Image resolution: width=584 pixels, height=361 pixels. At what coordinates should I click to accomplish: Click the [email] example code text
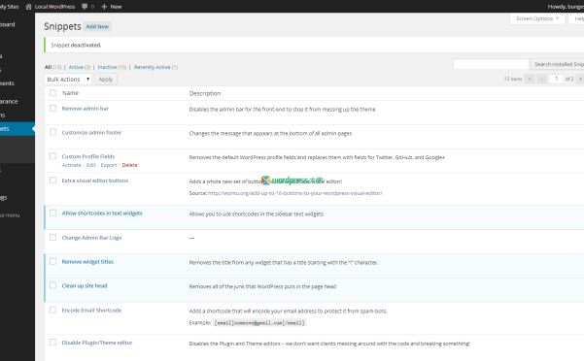coord(259,323)
